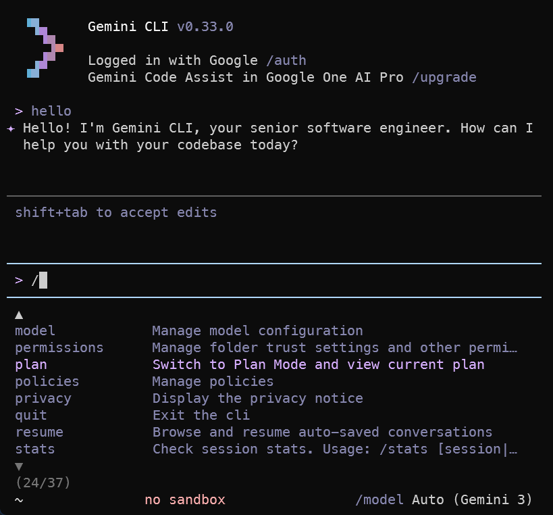Choose the resume command entry

click(x=39, y=432)
